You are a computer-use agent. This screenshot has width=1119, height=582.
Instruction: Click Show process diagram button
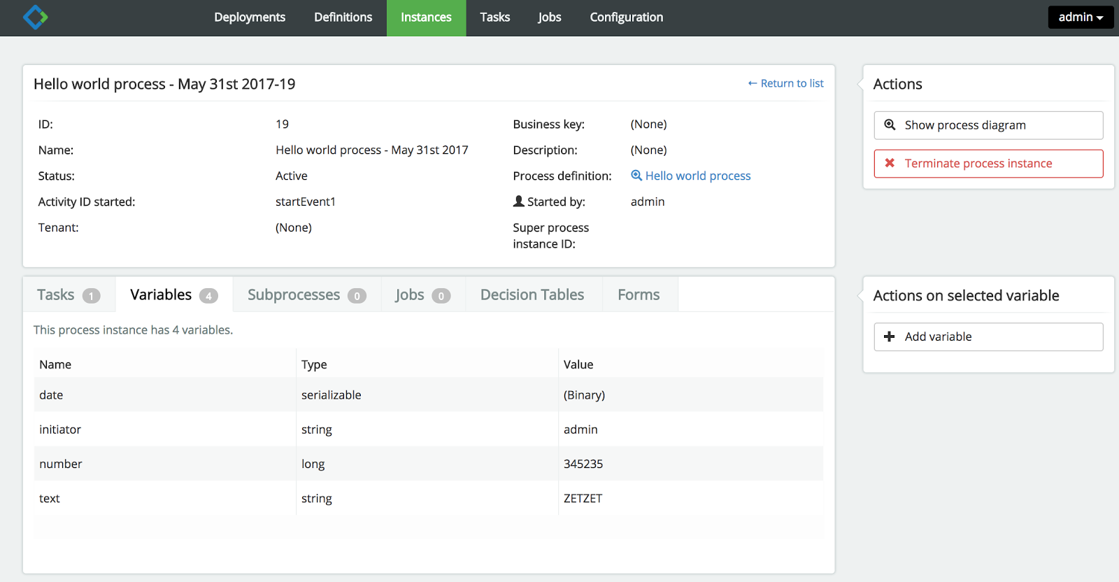(988, 125)
